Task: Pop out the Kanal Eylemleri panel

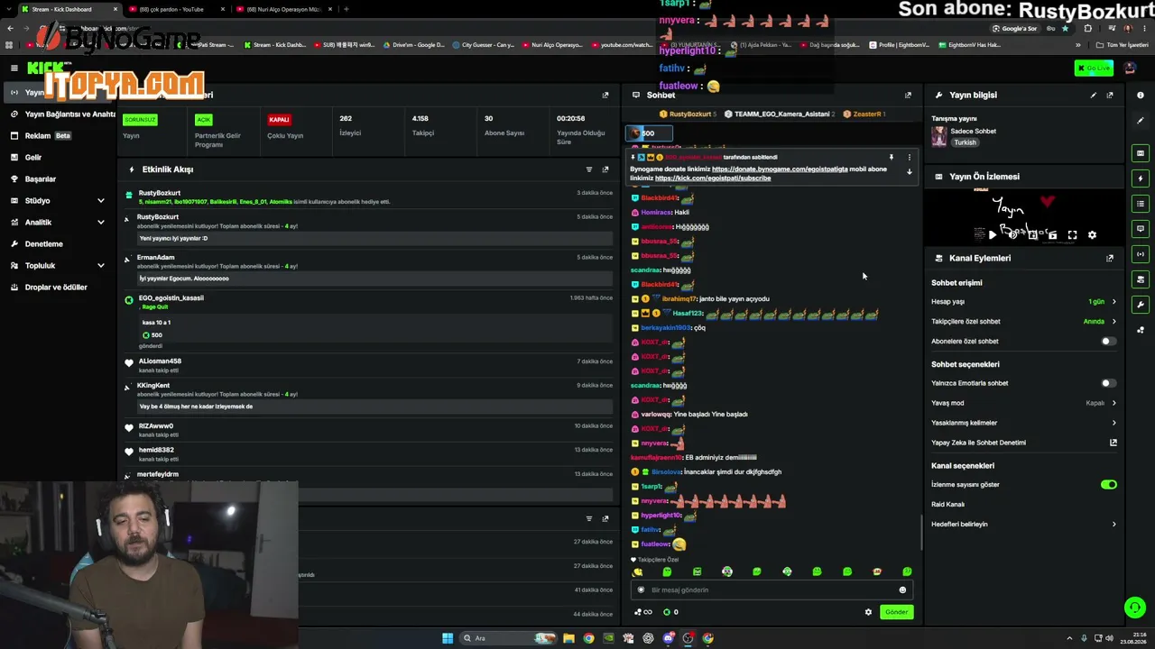Action: tap(1110, 258)
